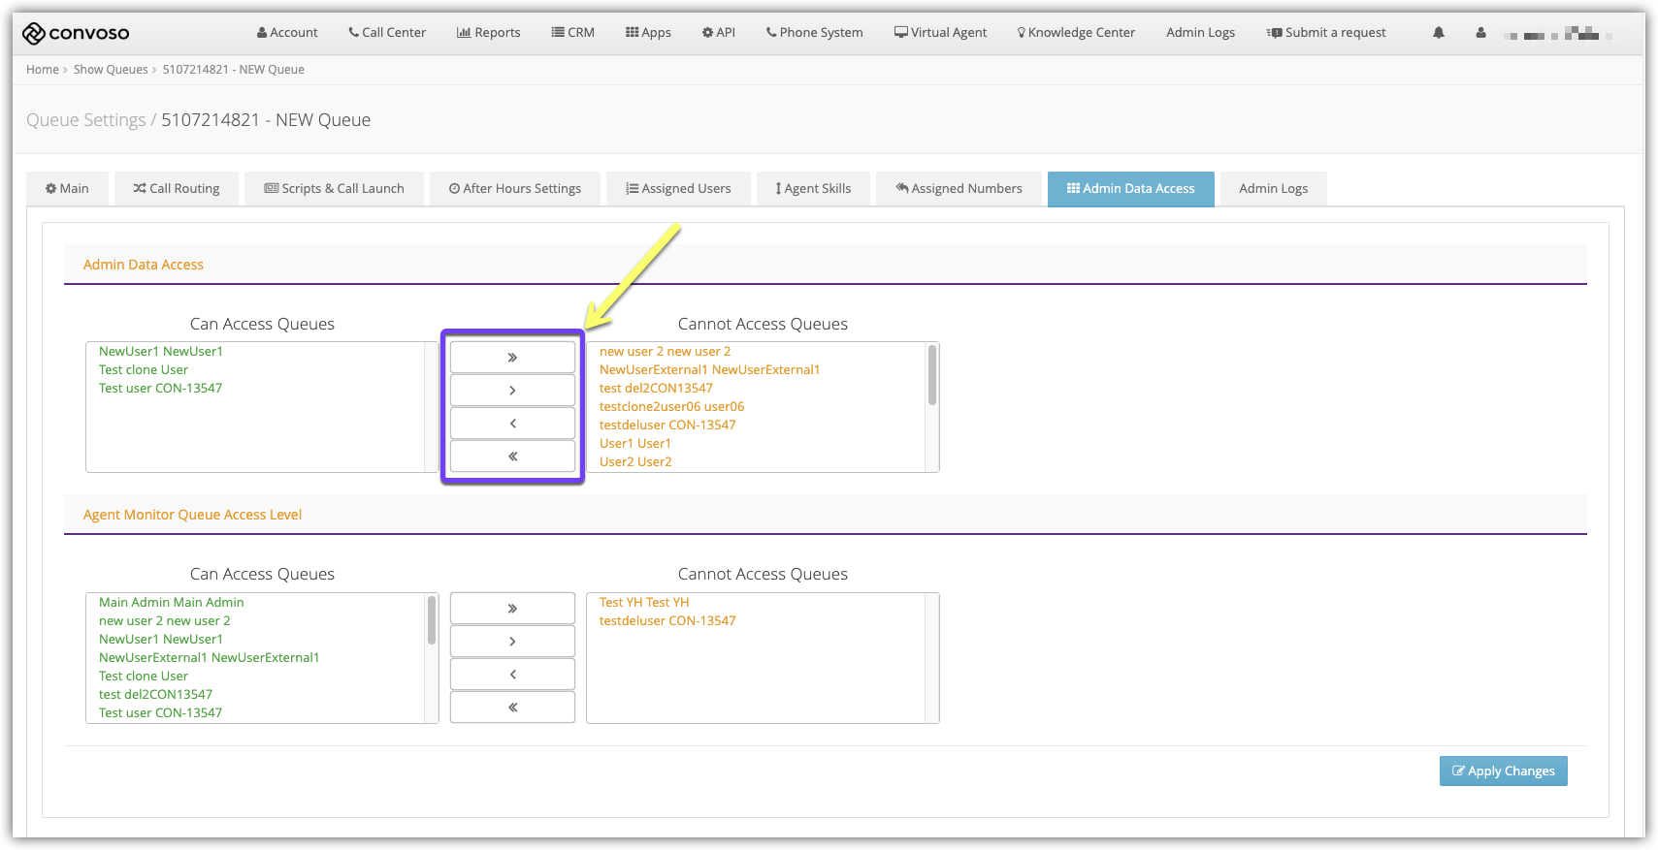The height and width of the screenshot is (850, 1658).
Task: Move selected user left in Admin Data Access
Action: [x=512, y=424]
